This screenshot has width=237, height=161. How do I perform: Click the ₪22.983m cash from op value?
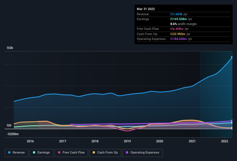click(178, 34)
